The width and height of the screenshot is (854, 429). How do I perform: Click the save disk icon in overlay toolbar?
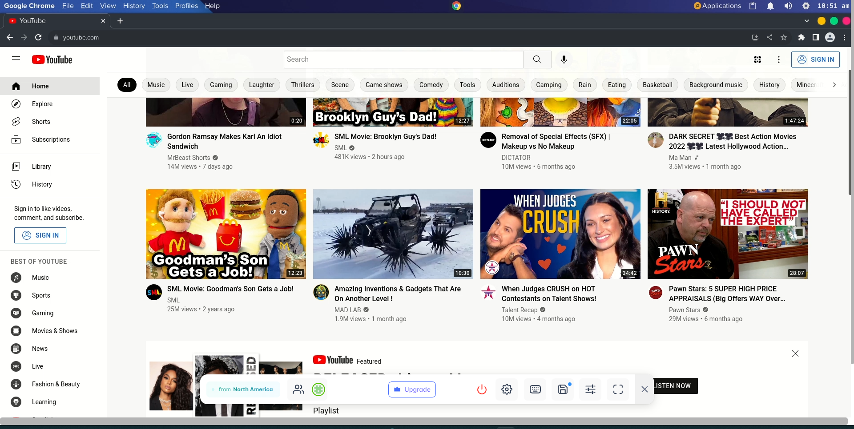[563, 389]
